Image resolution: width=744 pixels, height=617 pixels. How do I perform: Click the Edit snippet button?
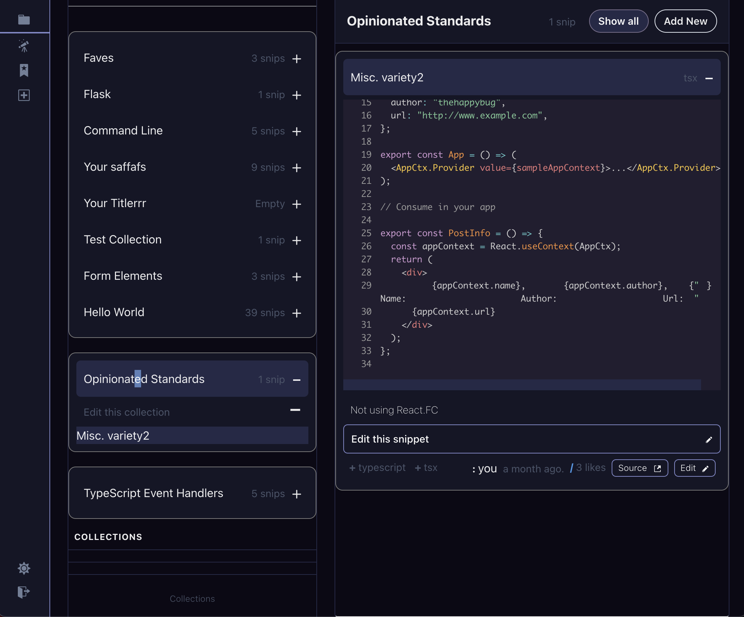[x=694, y=468]
